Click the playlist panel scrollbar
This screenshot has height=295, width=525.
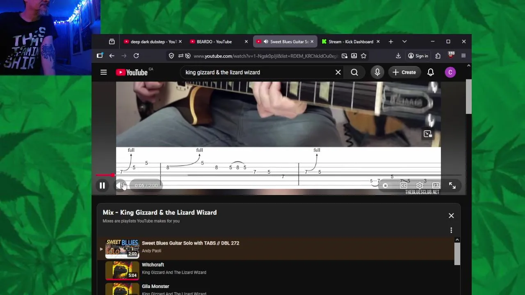coord(457,254)
